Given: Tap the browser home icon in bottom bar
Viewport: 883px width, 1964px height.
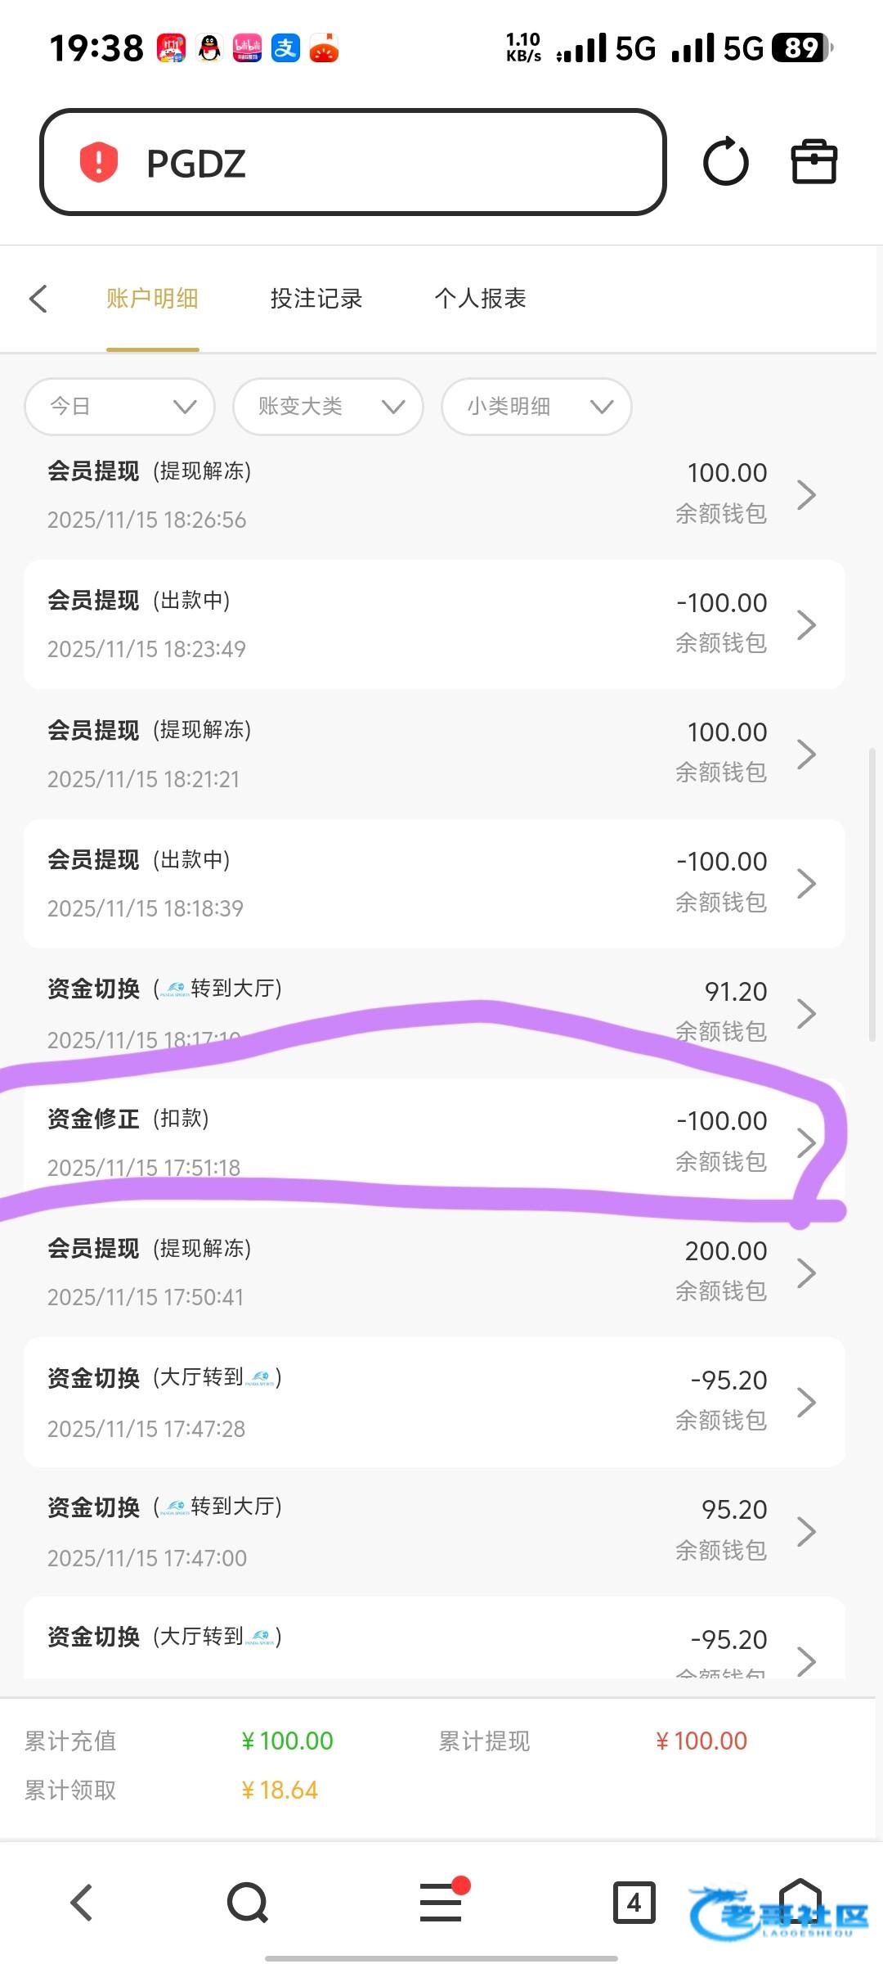Looking at the screenshot, I should point(800,1902).
